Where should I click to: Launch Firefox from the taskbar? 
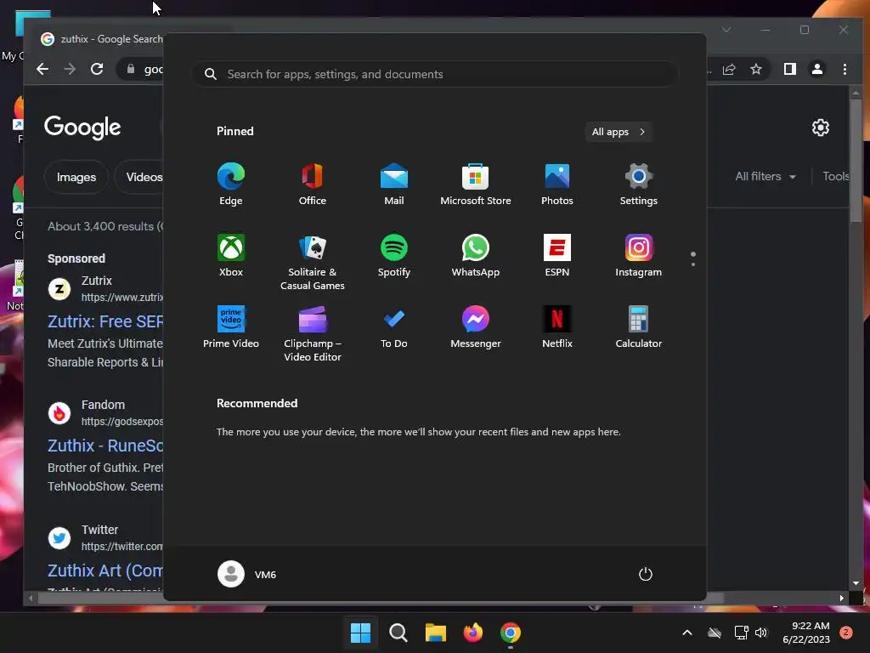[x=472, y=633]
